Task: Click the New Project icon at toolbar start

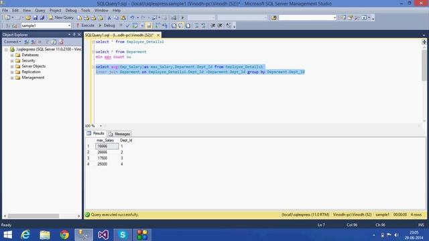Action: click(x=7, y=18)
